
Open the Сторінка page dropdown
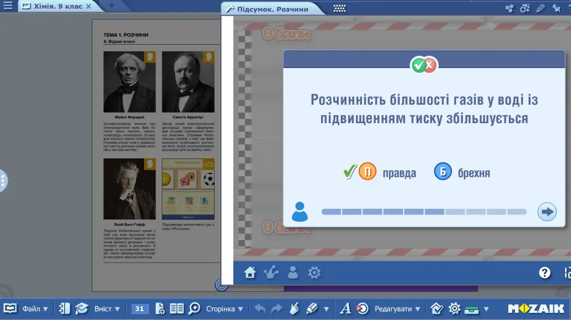224,309
